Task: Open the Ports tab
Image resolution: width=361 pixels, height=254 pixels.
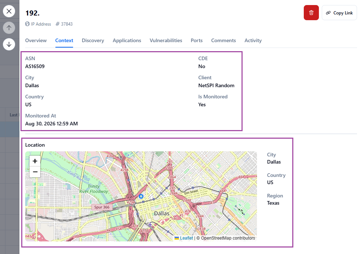Action: (197, 41)
